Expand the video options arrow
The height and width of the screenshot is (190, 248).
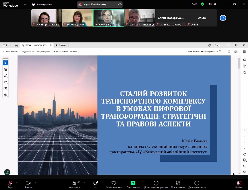35,183
